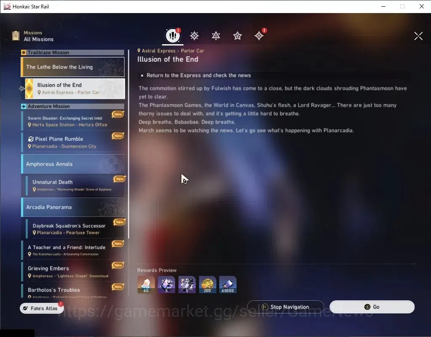View the gold coin reward of 200

[x=208, y=284]
